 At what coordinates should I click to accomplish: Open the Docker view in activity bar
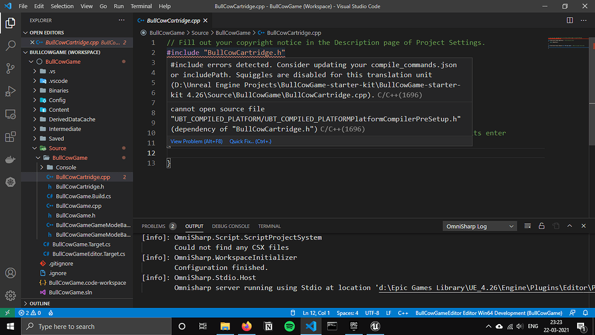click(x=10, y=160)
